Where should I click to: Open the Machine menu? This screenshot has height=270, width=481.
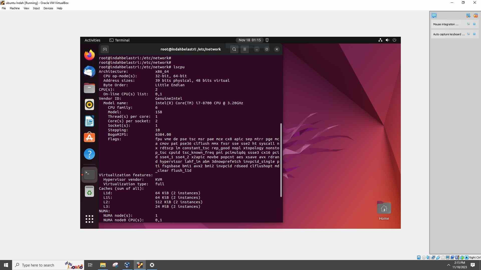tap(15, 8)
